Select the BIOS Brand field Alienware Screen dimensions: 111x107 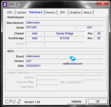point(65,56)
